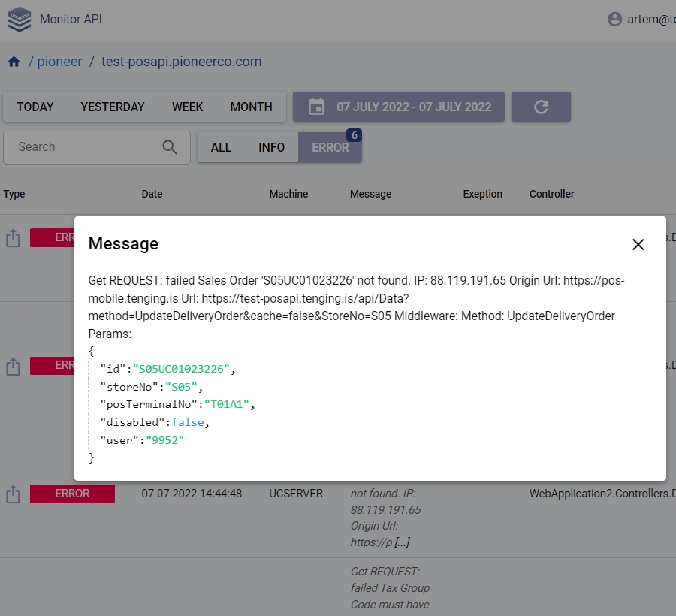Close the Message dialog with X
676x616 pixels.
(638, 244)
